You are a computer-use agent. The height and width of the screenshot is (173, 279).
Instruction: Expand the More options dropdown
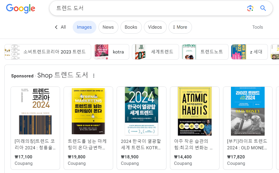click(x=180, y=27)
